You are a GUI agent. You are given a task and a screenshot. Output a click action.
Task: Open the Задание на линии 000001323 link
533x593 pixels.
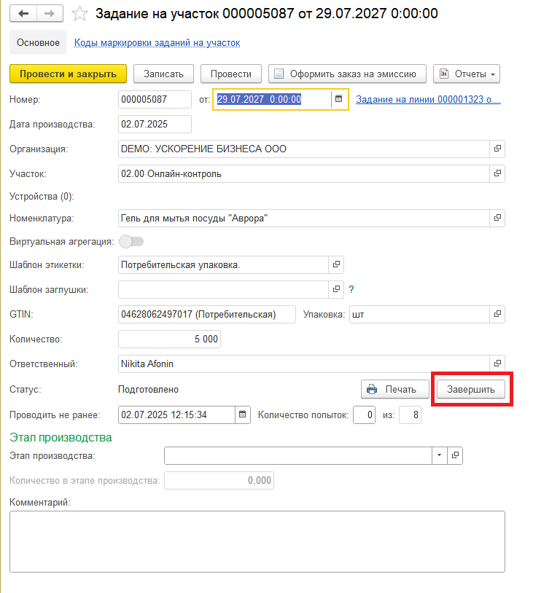(x=428, y=100)
